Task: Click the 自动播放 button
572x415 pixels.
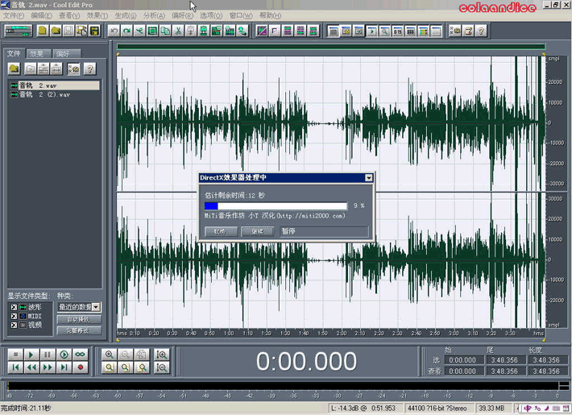Action: tap(79, 320)
